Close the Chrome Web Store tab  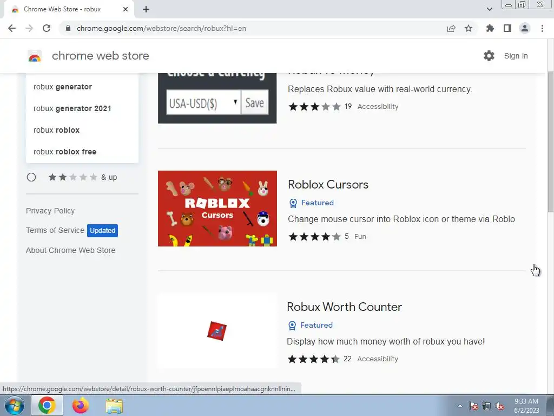pyautogui.click(x=126, y=9)
